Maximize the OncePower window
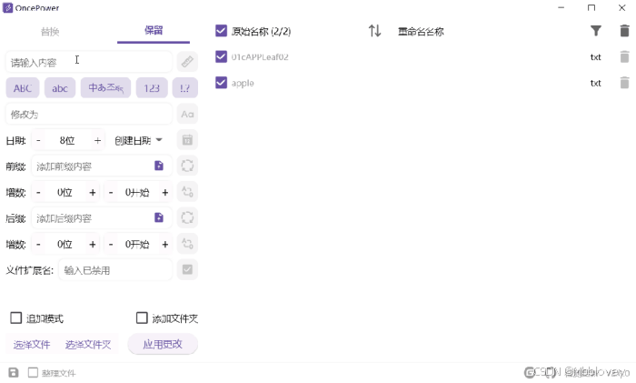The image size is (636, 383). (591, 7)
